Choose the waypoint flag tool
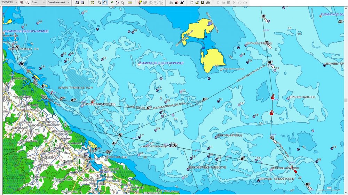 coord(112,2)
